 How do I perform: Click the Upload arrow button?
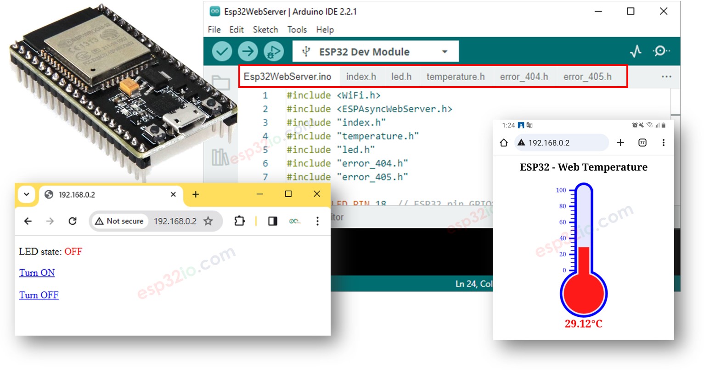click(248, 51)
